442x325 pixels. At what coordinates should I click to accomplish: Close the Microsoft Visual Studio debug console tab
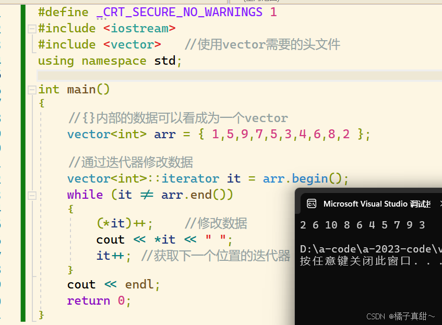point(440,203)
